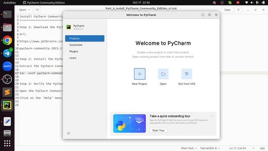Click the Save button in text editor
Image resolution: width=268 pixels, height=151 pixels.
(227, 10)
